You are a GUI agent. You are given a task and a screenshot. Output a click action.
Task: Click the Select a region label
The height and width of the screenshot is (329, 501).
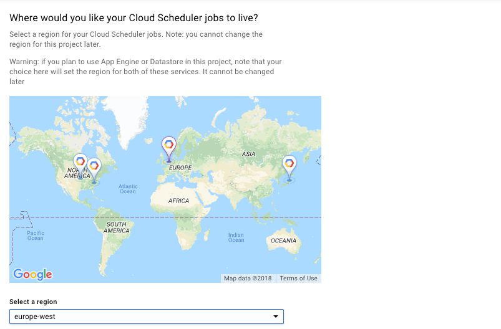(33, 302)
